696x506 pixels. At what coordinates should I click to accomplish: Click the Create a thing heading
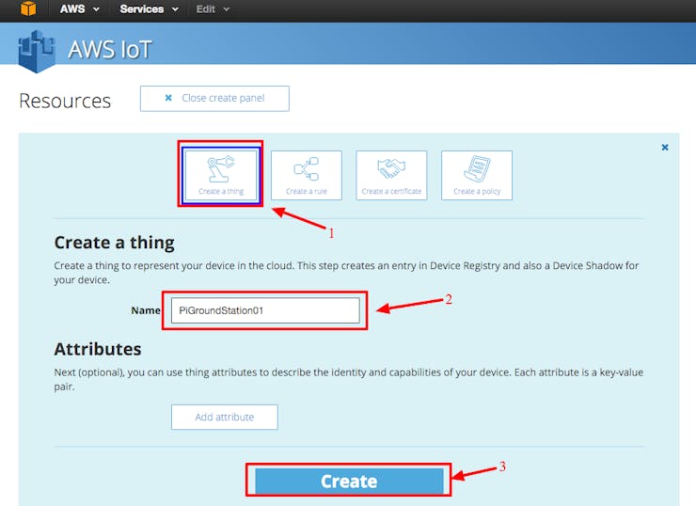pyautogui.click(x=114, y=243)
